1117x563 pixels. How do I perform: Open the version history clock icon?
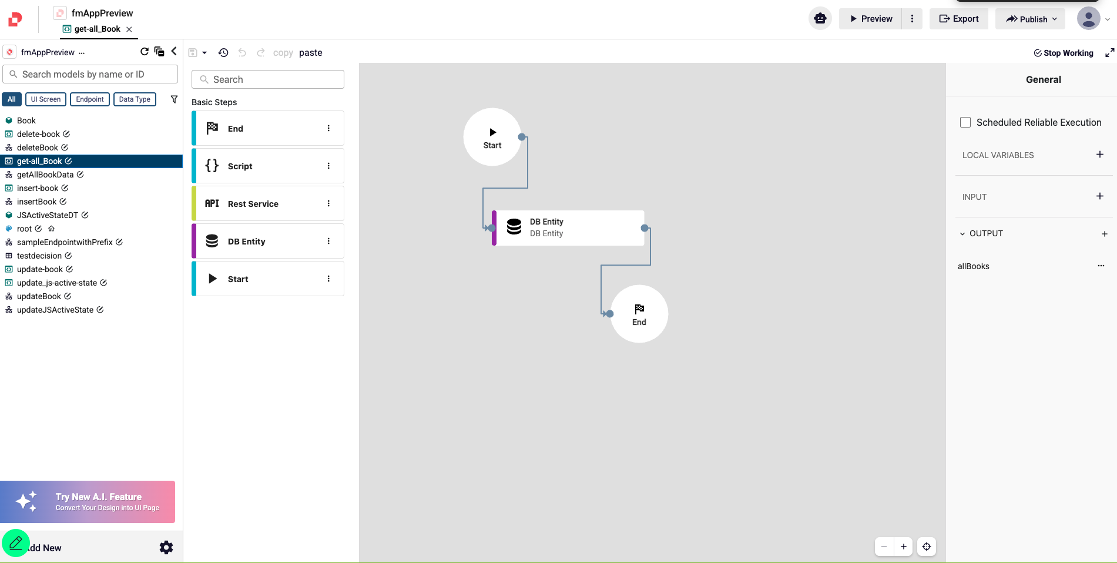pos(223,53)
